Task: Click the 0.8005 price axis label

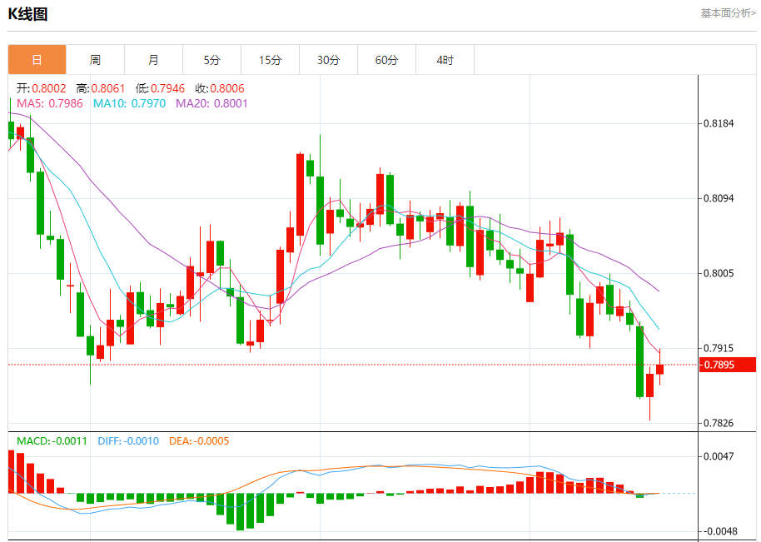Action: [719, 273]
